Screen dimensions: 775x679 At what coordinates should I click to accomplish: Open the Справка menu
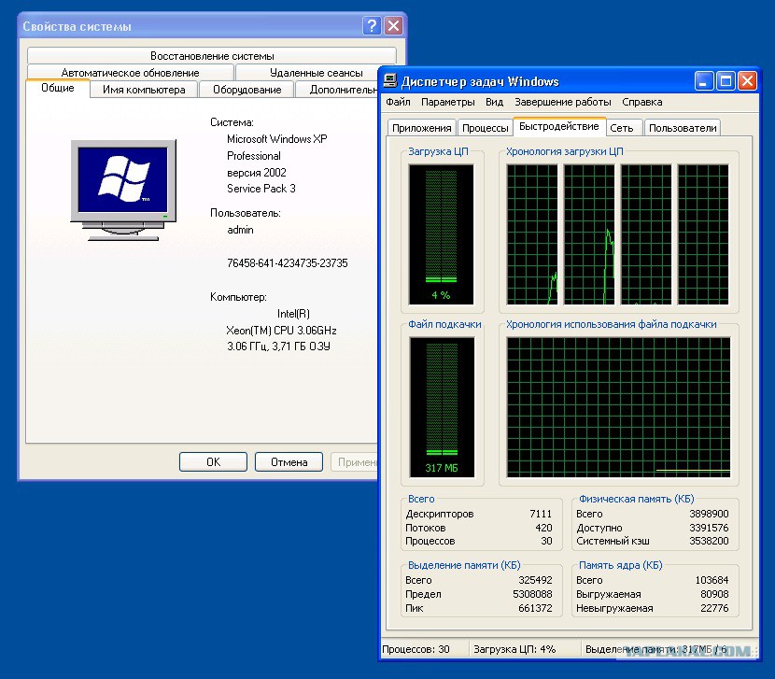(x=641, y=102)
